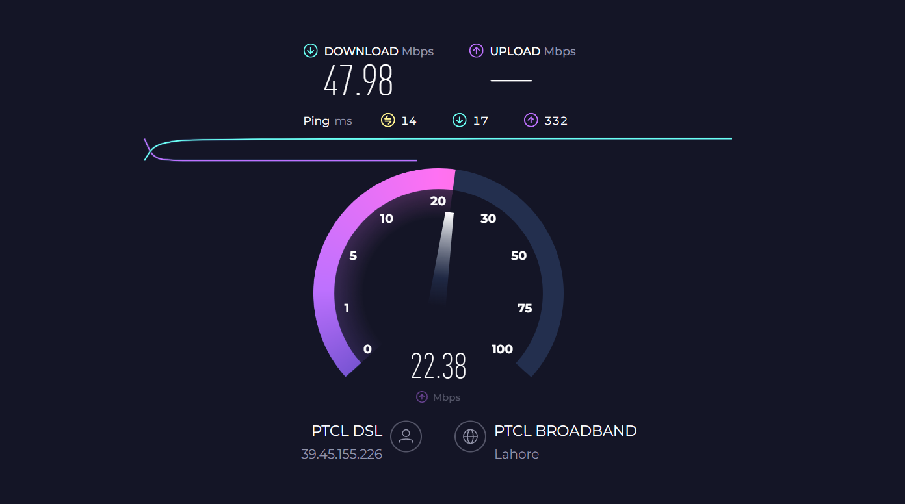Screen dimensions: 905x504
Task: Click the teal download arrow icon beside DOWNLOAD
Action: pyautogui.click(x=311, y=51)
